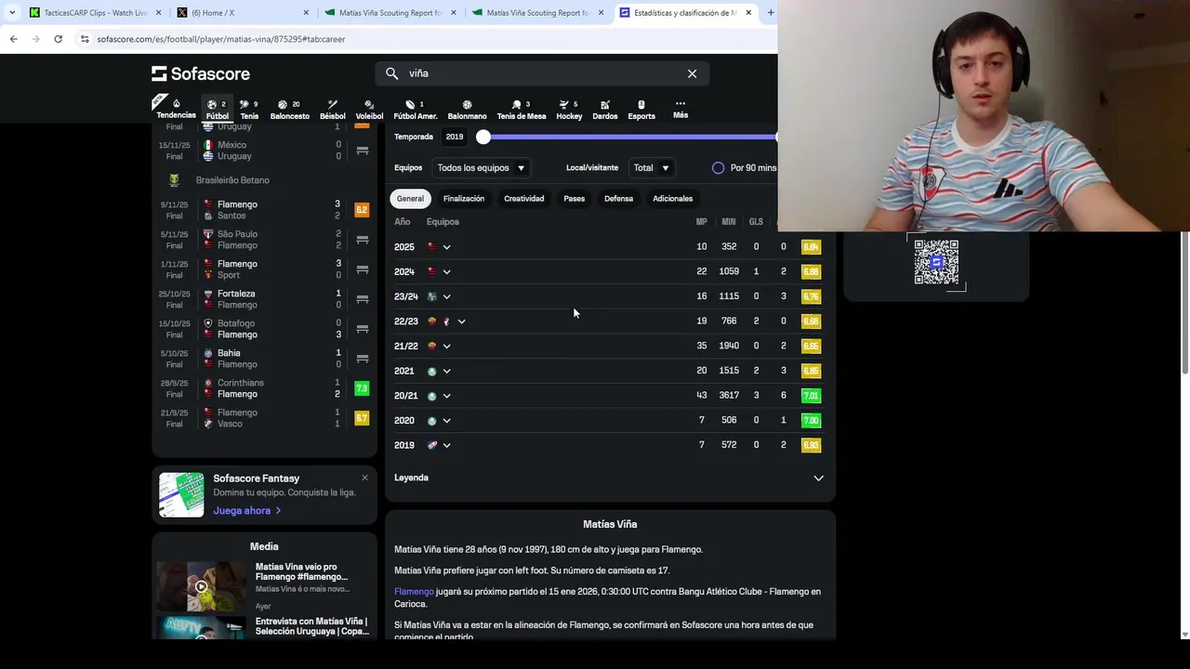The width and height of the screenshot is (1190, 669).
Task: Adjust the Temporada slider handle at 2019
Action: click(x=483, y=138)
